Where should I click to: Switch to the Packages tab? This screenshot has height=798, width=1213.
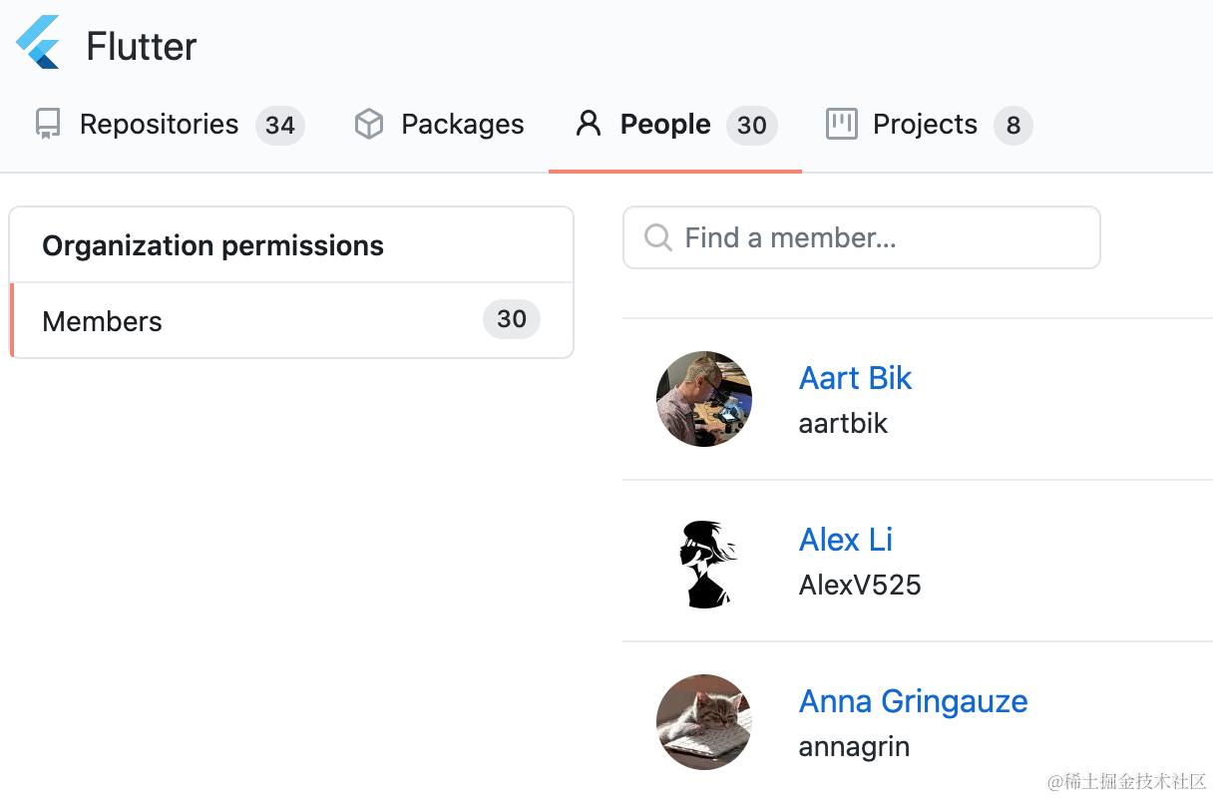click(x=462, y=125)
